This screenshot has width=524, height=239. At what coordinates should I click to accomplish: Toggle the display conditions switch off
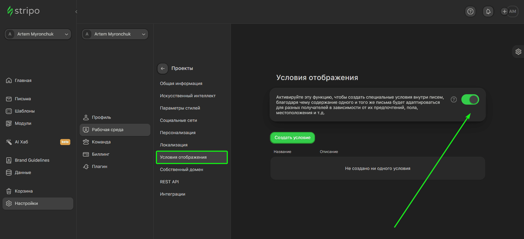(470, 100)
